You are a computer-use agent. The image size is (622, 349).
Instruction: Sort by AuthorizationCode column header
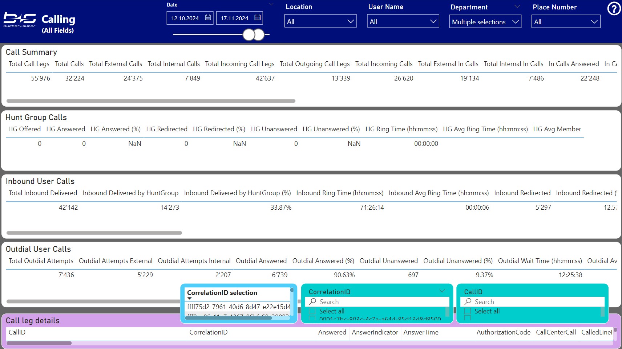point(504,332)
